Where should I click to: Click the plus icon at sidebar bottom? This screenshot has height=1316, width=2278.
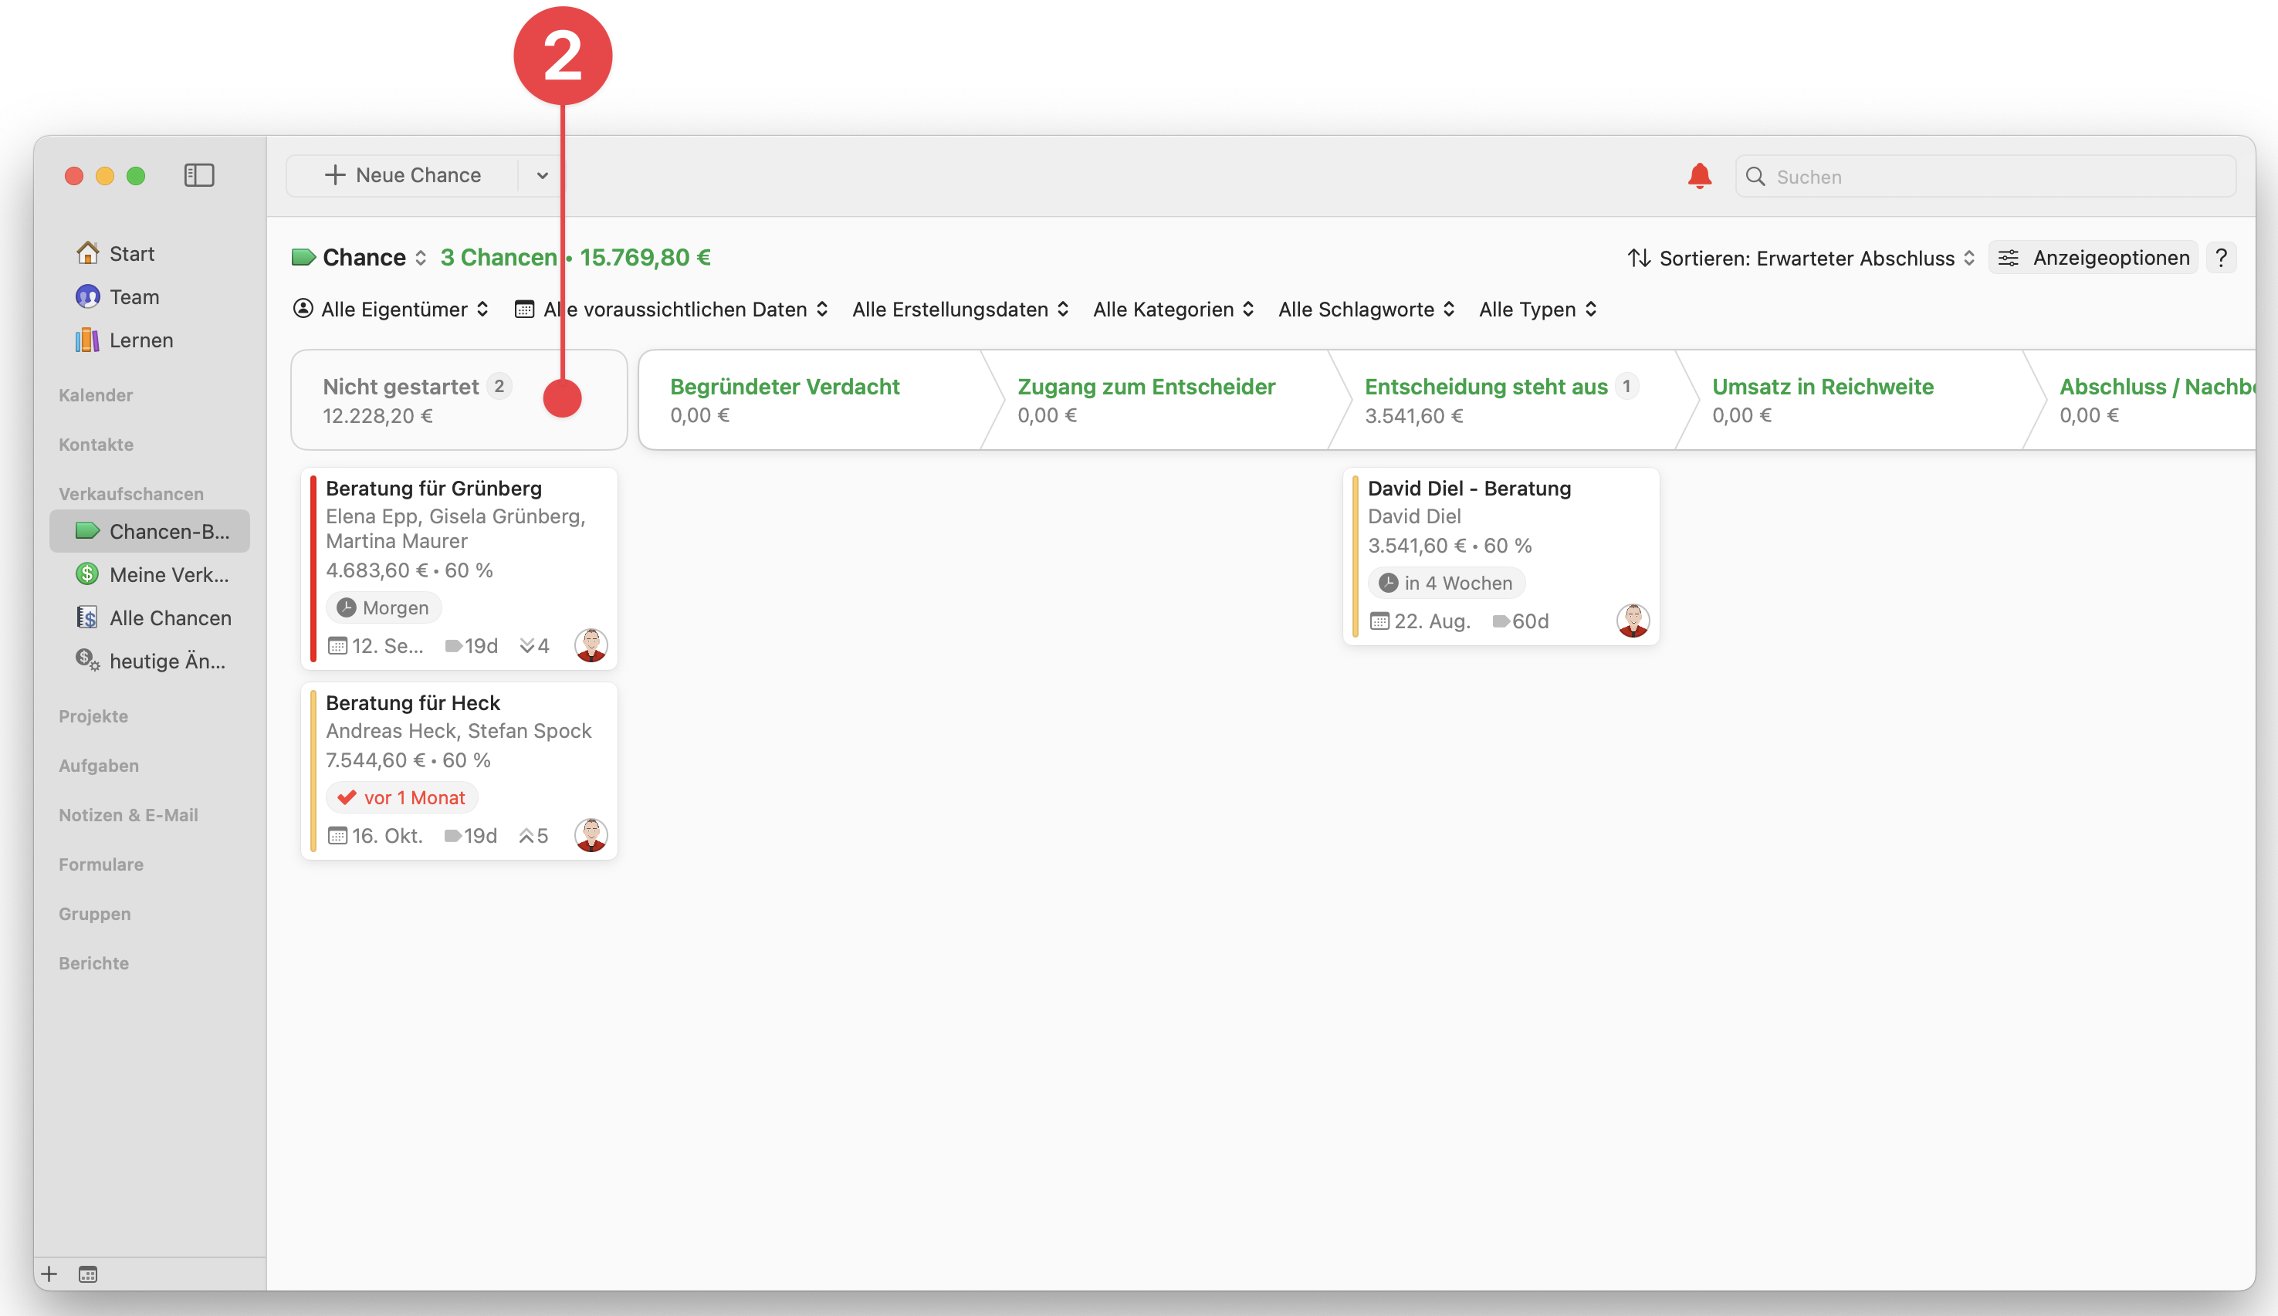pyautogui.click(x=49, y=1274)
